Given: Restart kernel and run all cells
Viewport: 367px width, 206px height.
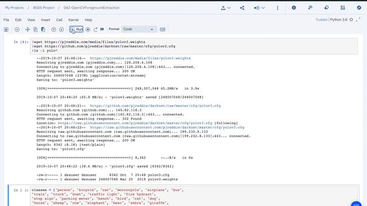Looking at the screenshot, I should (102, 29).
